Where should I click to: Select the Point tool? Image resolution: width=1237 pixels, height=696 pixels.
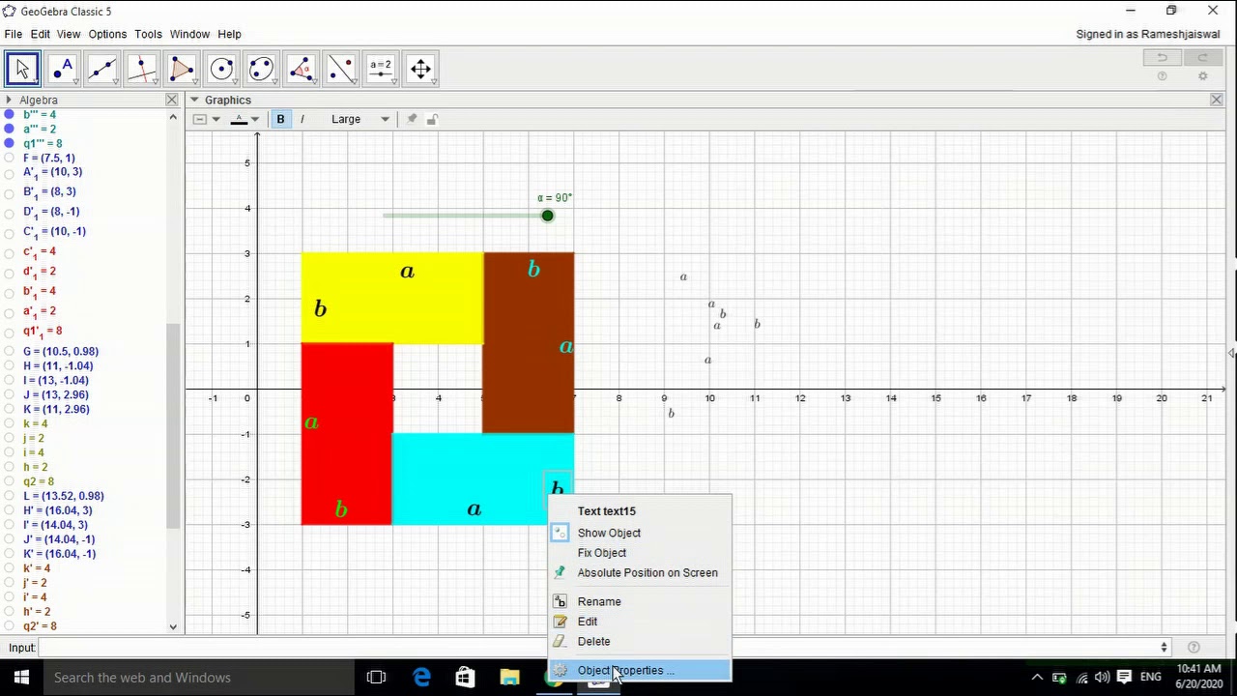[x=62, y=69]
